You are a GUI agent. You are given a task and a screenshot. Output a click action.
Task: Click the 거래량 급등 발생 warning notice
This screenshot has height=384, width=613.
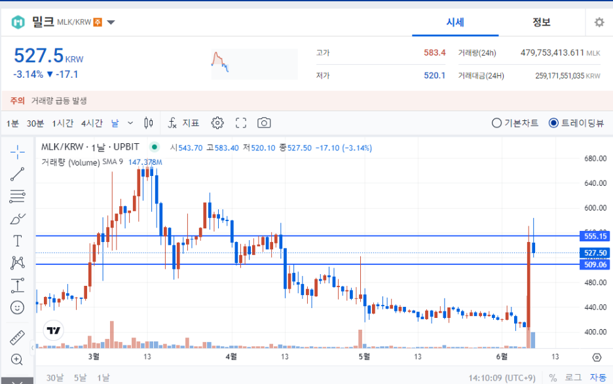[x=59, y=101]
